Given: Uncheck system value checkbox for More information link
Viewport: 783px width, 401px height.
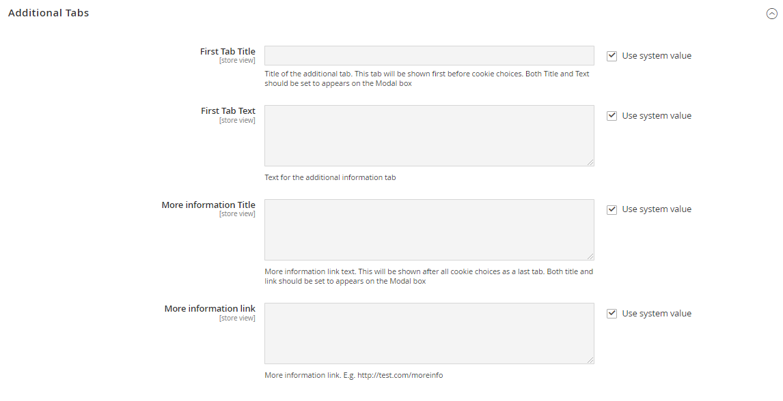Looking at the screenshot, I should tap(612, 314).
